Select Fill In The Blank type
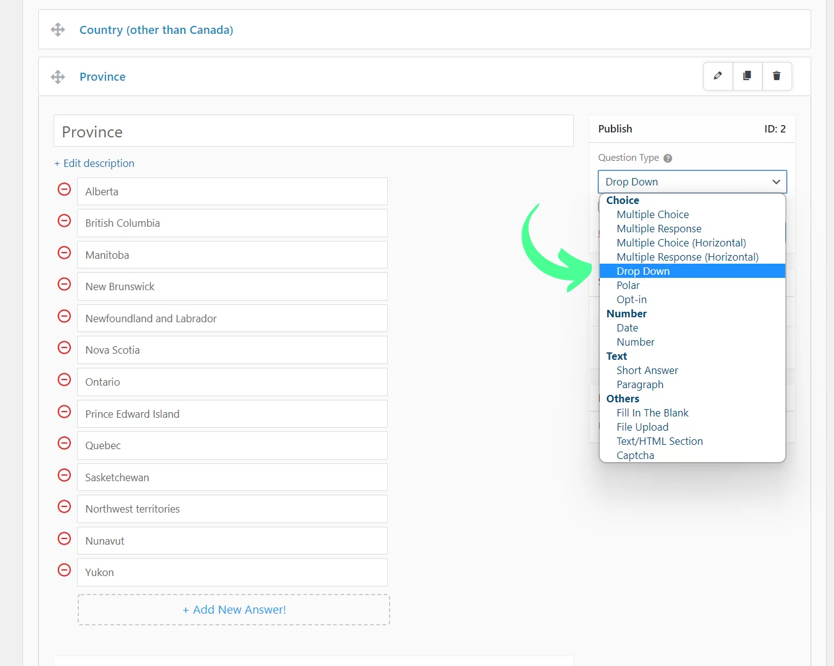The height and width of the screenshot is (666, 834). click(x=652, y=413)
